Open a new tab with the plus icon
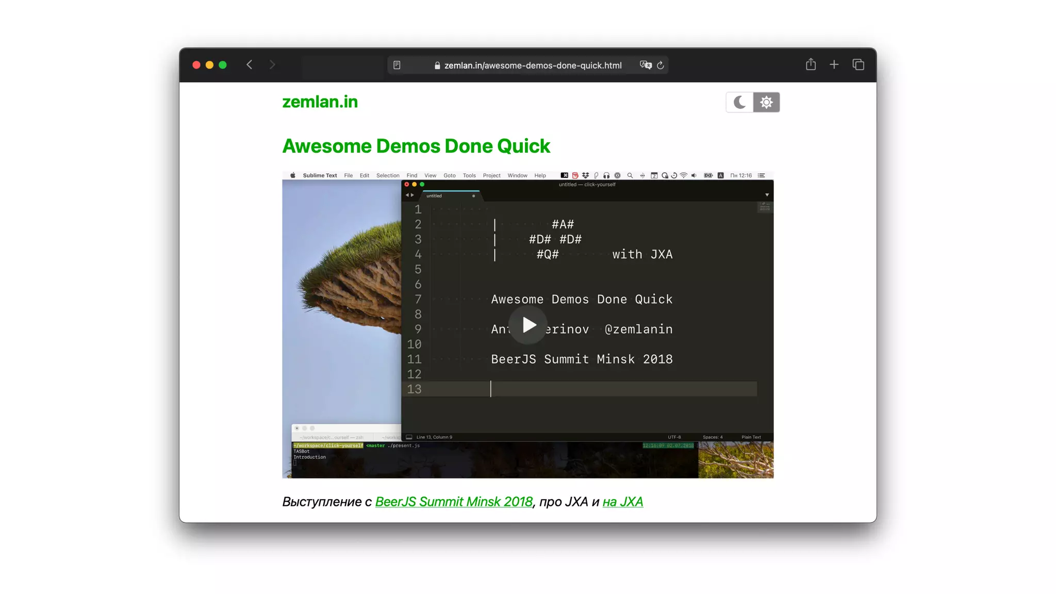 point(834,64)
